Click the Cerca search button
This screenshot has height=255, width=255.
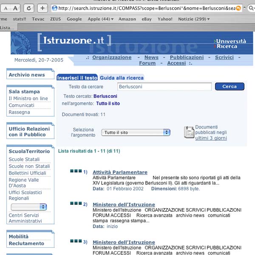pos(229,86)
